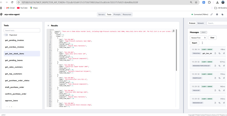Pin the resources/templates/list message
Image resolution: width=227 pixels, height=116 pixels.
point(224,66)
